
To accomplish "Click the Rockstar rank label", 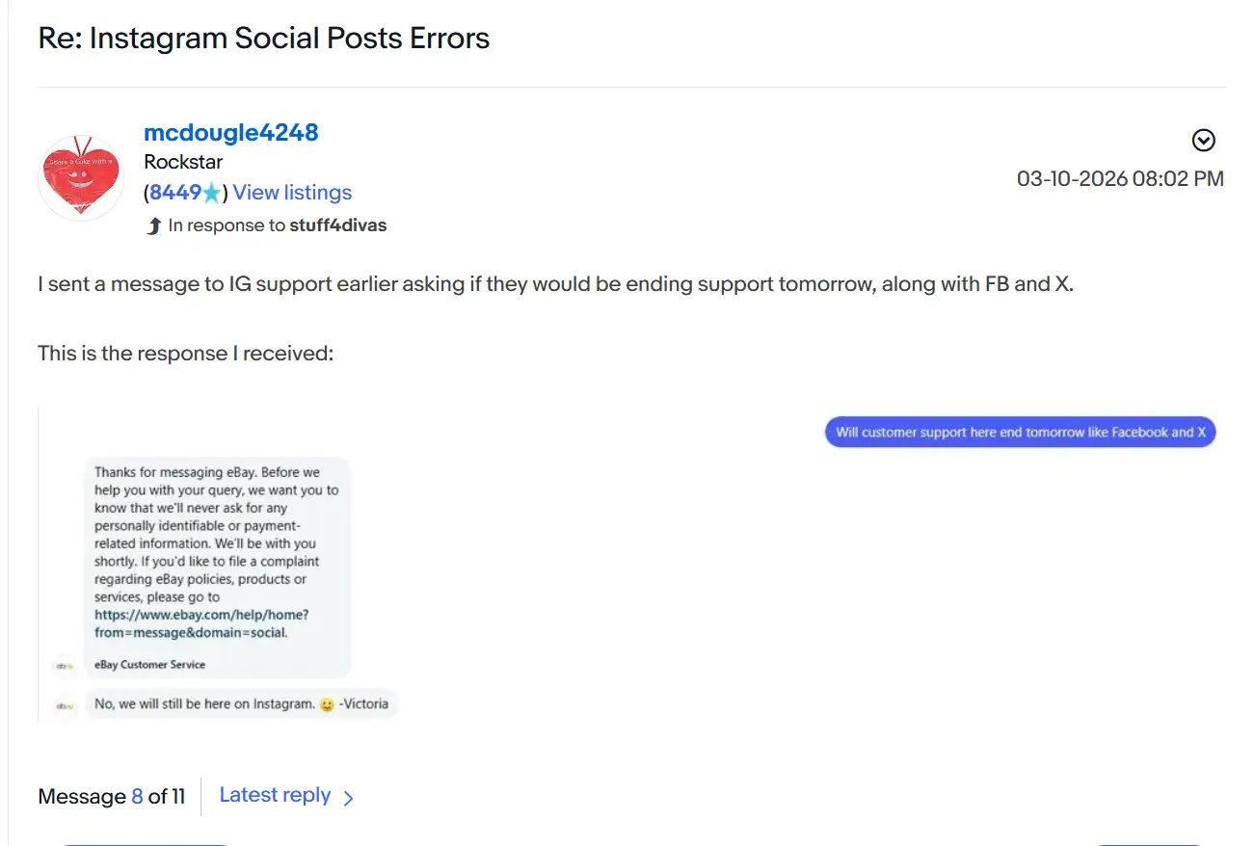I will tap(183, 162).
